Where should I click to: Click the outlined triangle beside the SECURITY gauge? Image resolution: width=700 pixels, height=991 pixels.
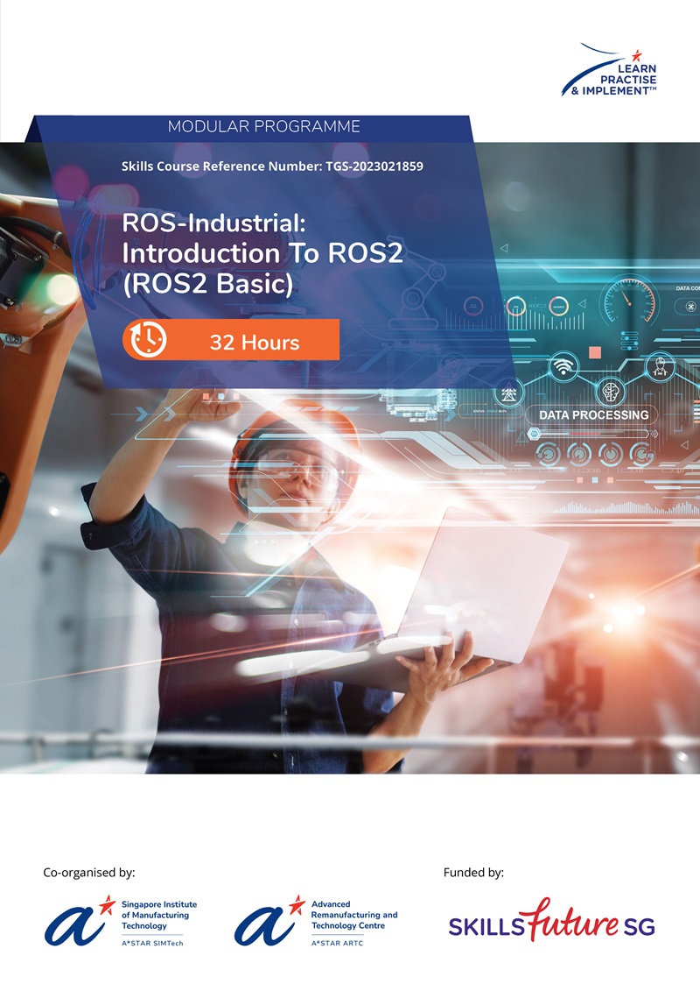(582, 304)
